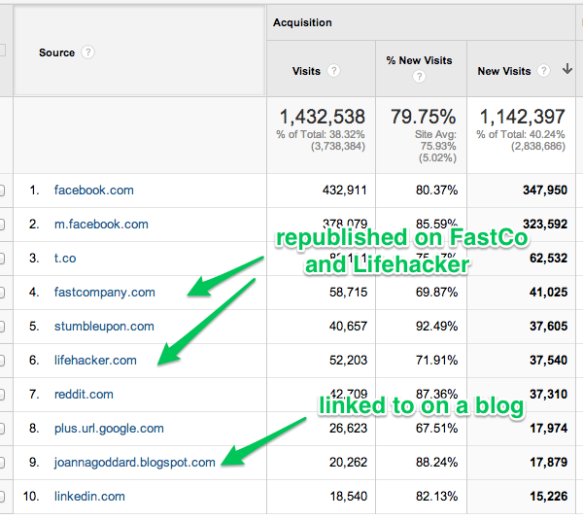
Task: Select the 41,025 new visits cell
Action: click(548, 293)
